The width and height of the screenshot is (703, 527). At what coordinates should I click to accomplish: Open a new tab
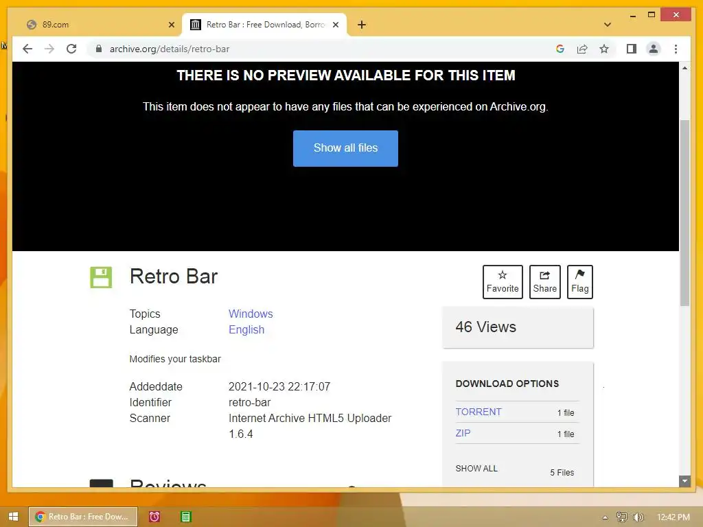point(361,25)
